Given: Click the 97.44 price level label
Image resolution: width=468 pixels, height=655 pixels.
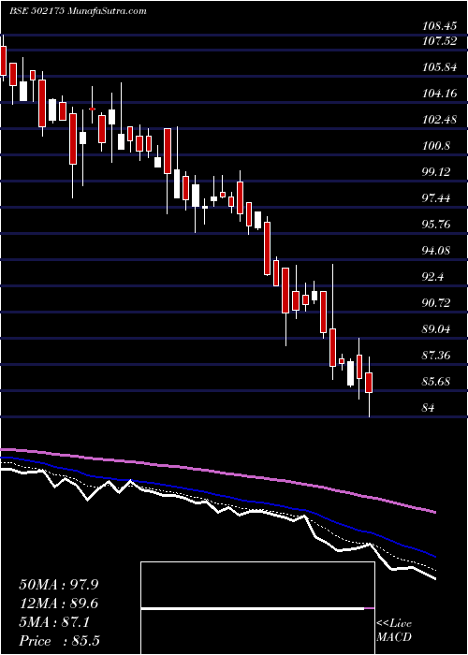Looking at the screenshot, I should click(437, 198).
